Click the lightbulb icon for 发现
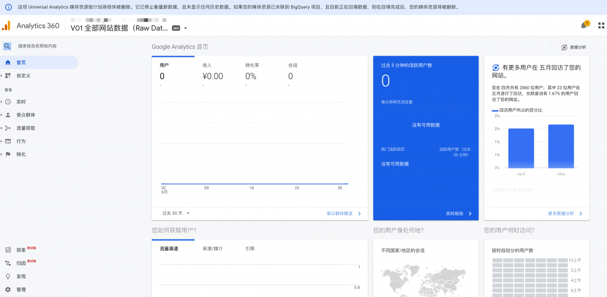 tap(8, 276)
